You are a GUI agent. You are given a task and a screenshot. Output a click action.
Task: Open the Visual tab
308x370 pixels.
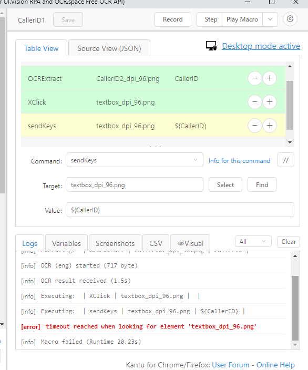pyautogui.click(x=190, y=243)
